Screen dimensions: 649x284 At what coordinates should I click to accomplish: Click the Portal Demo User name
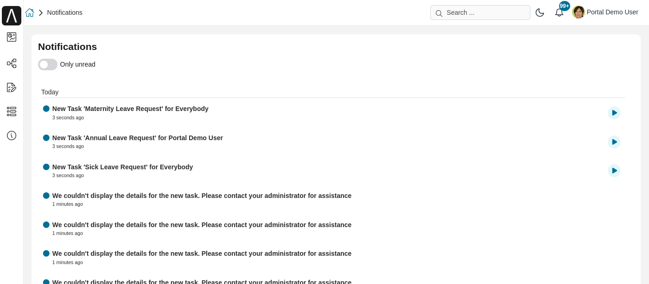point(612,12)
